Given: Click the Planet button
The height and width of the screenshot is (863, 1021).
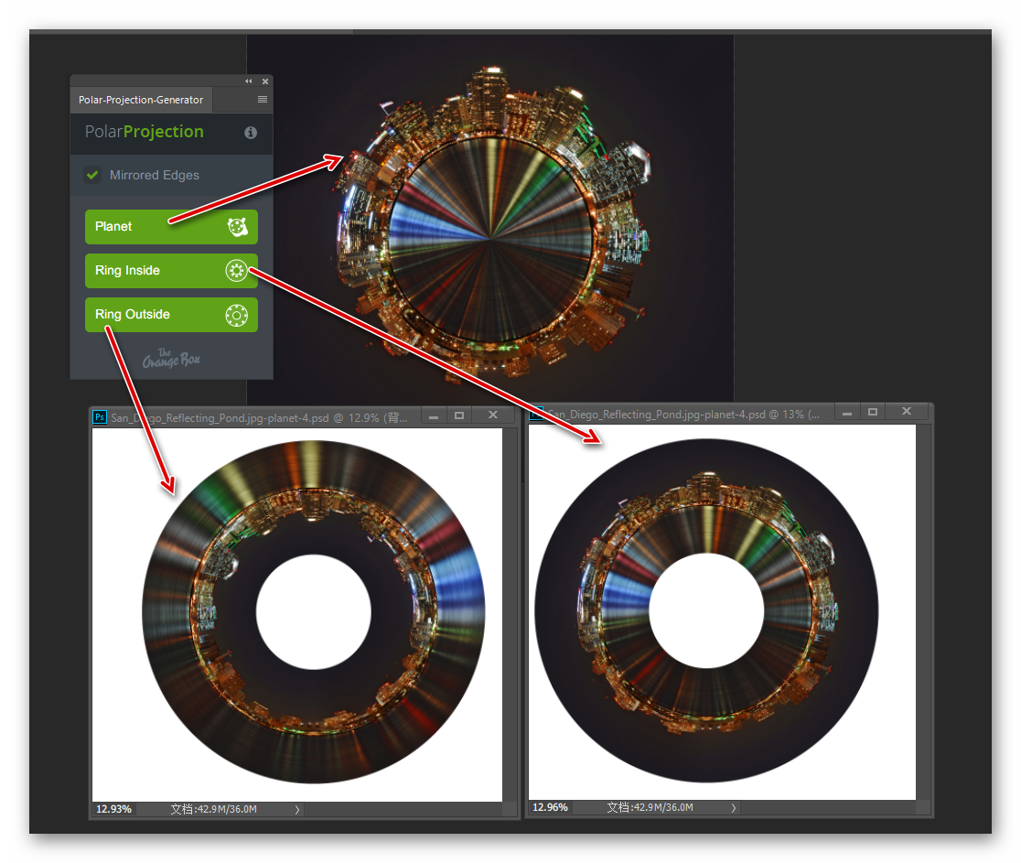Looking at the screenshot, I should [x=171, y=227].
